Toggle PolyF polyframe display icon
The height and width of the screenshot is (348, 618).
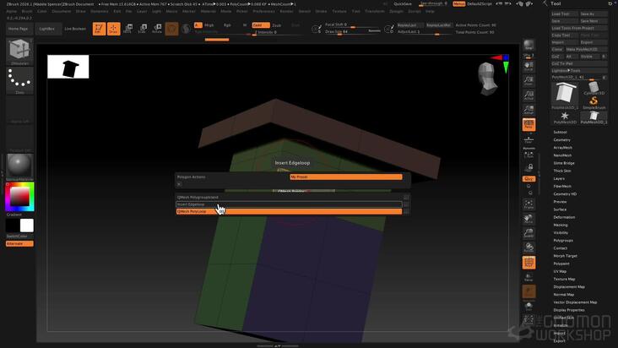(x=529, y=263)
